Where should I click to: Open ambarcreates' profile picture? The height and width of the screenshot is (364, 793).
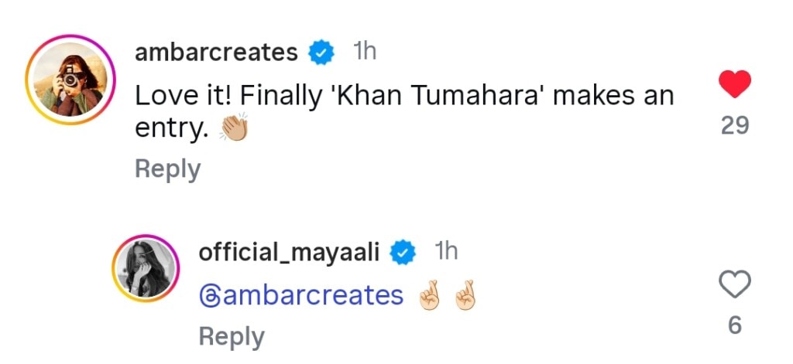click(70, 80)
